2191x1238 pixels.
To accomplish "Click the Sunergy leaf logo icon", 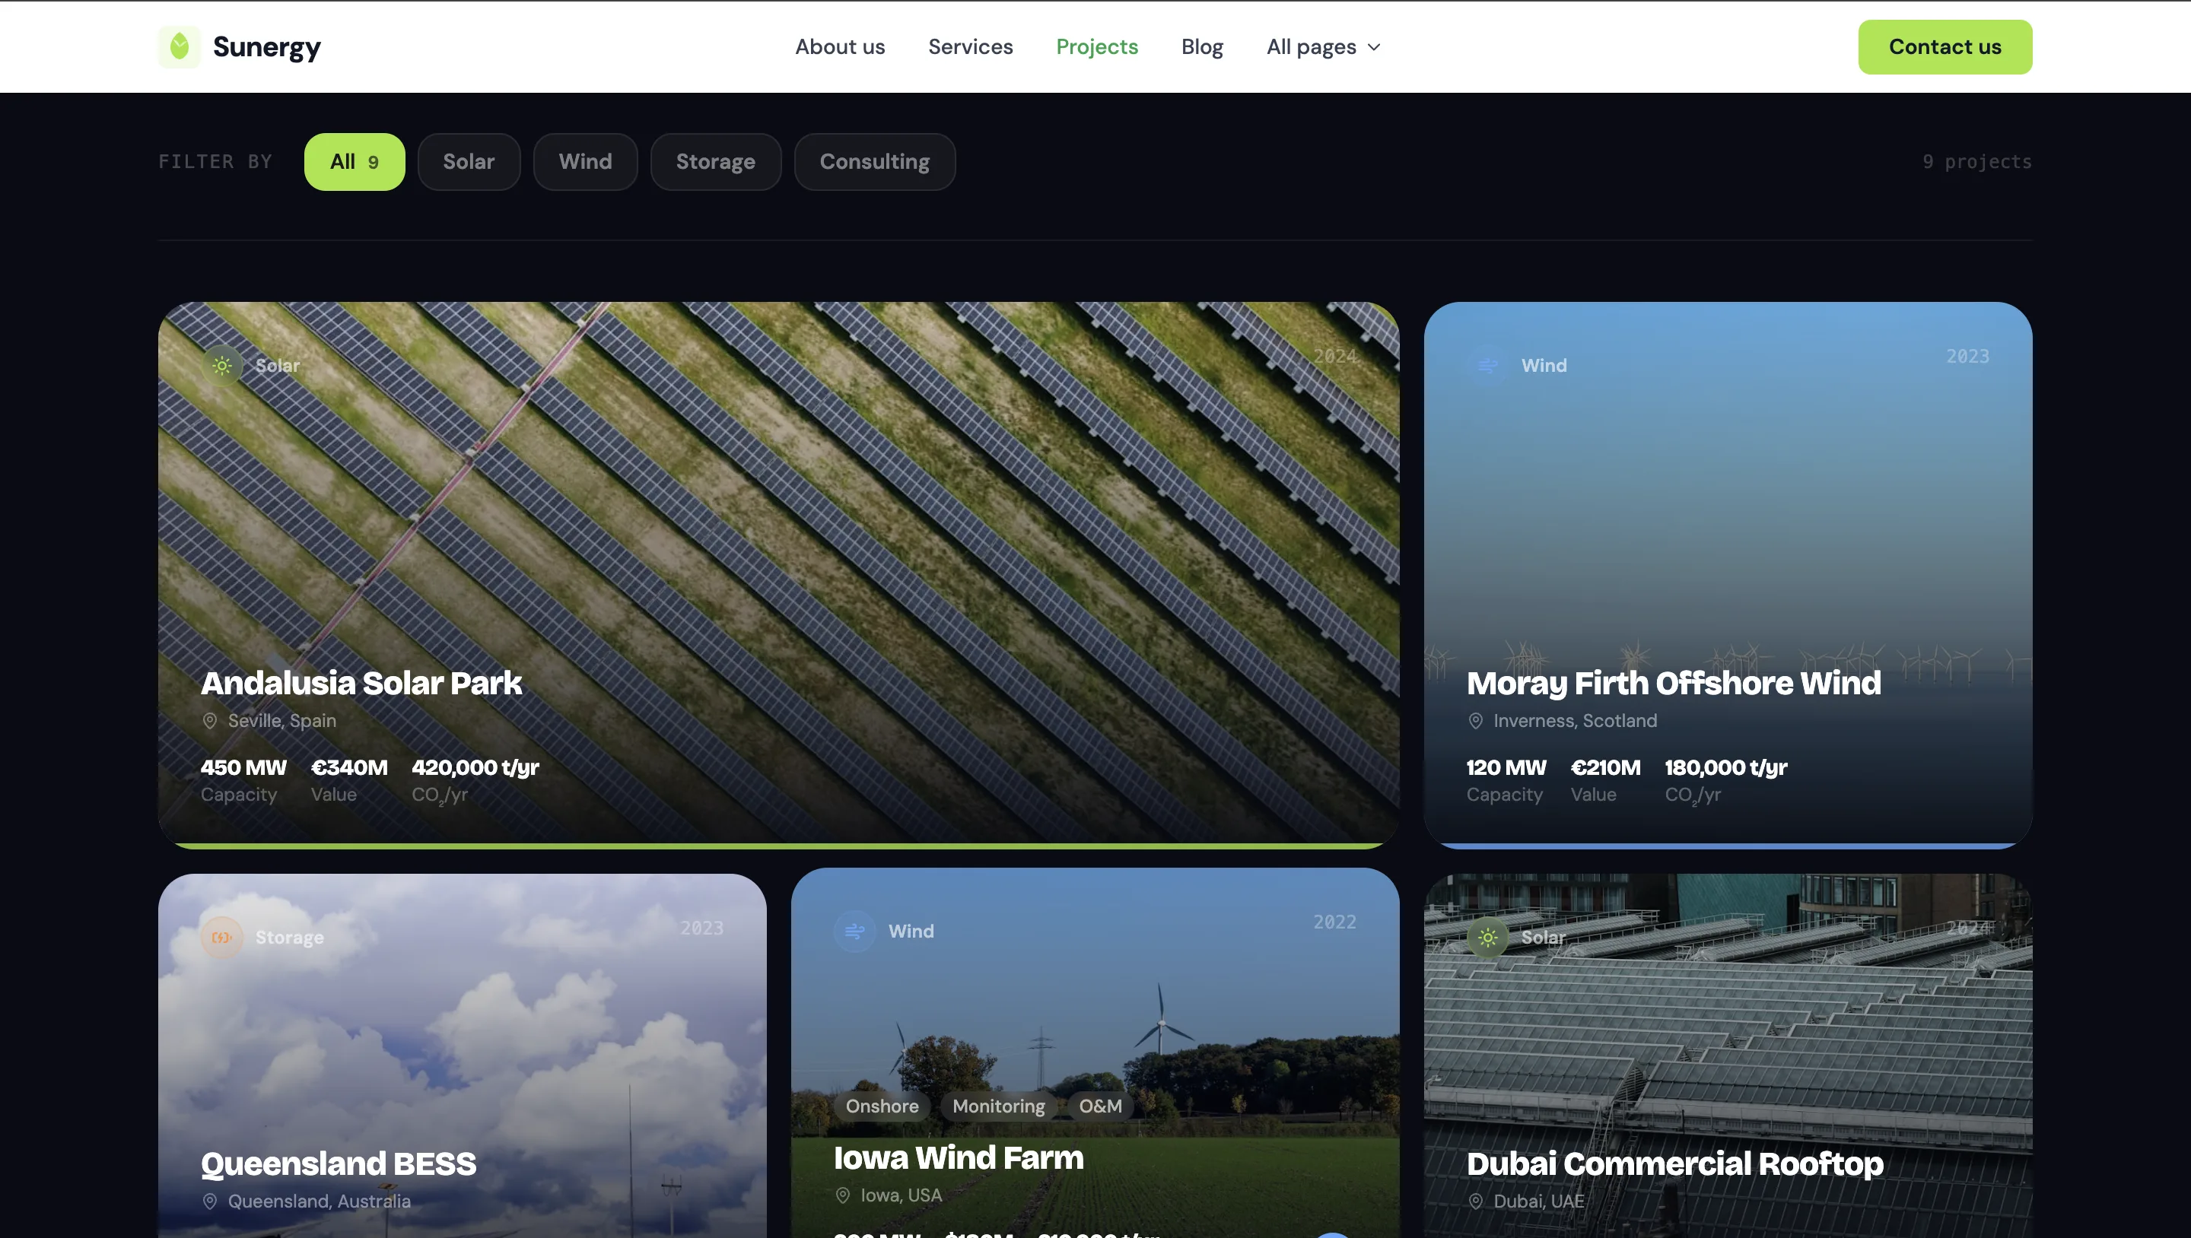I will (x=180, y=46).
